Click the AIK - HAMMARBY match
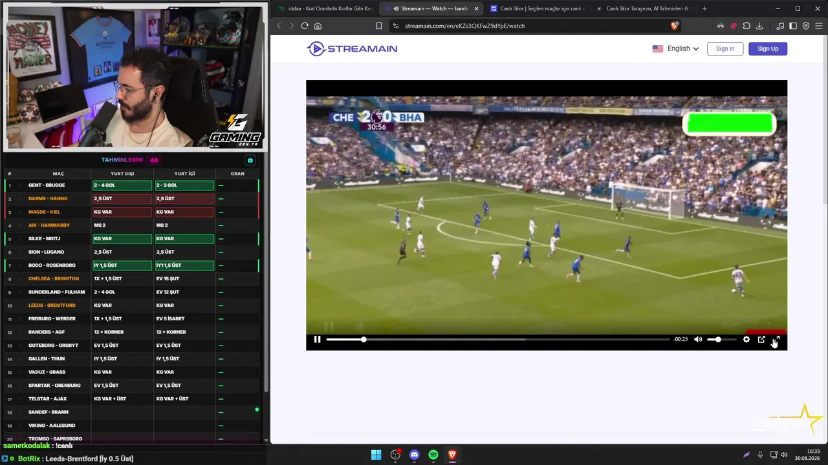This screenshot has width=828, height=465. [49, 225]
